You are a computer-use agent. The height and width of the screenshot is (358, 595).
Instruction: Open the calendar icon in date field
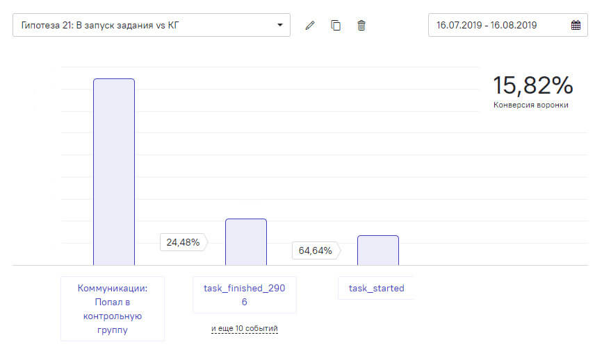(576, 26)
